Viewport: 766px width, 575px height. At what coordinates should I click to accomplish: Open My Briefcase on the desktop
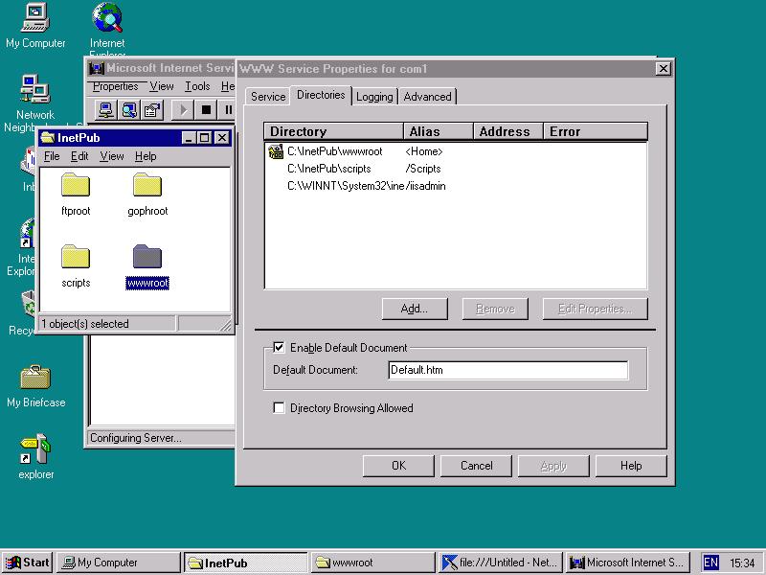point(35,377)
